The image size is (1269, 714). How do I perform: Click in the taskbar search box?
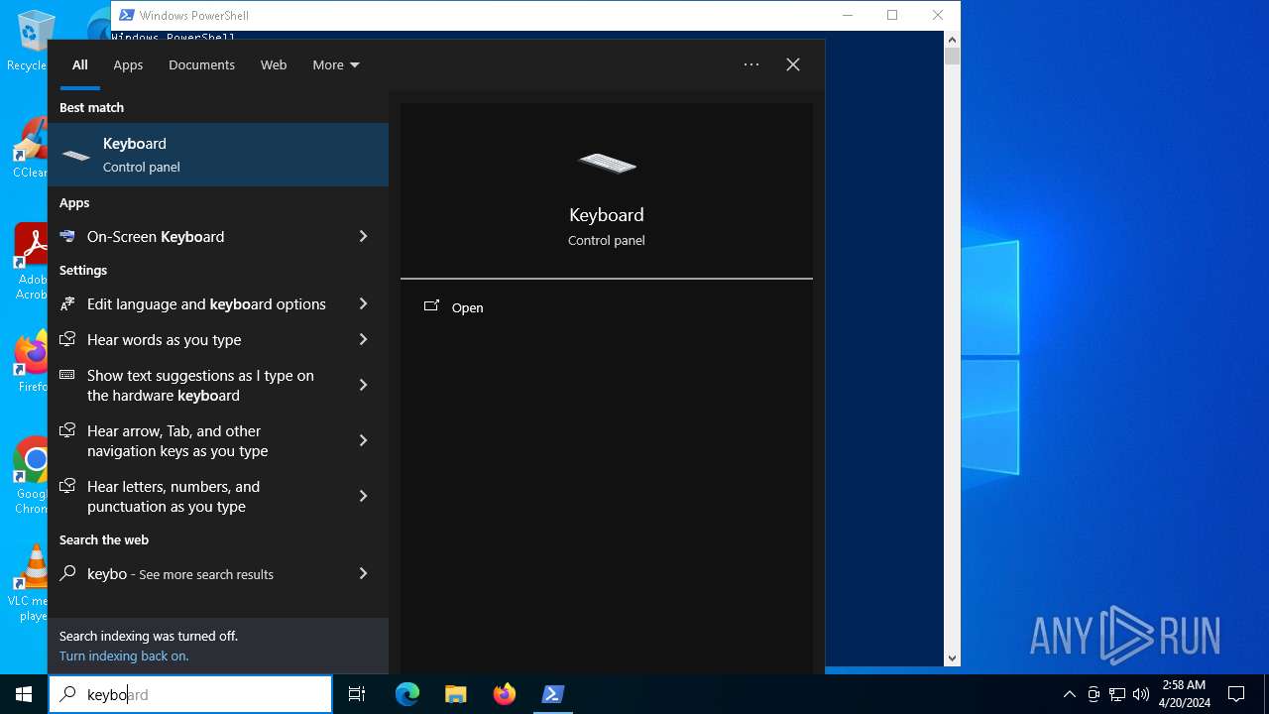190,694
